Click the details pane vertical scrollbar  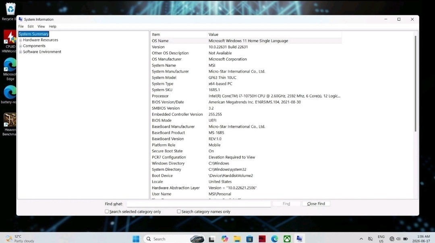(x=415, y=83)
